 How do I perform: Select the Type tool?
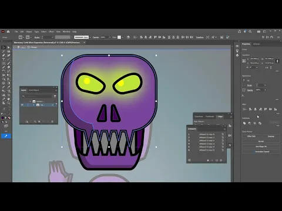coord(4,59)
